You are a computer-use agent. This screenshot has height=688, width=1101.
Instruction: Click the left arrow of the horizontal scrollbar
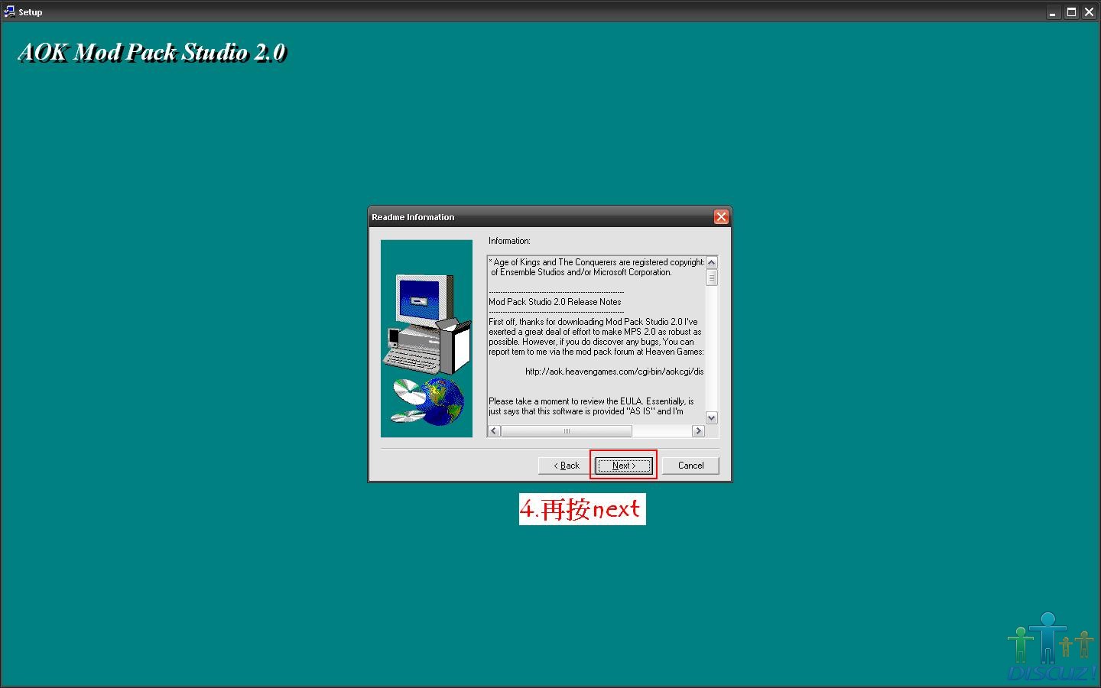pyautogui.click(x=494, y=431)
